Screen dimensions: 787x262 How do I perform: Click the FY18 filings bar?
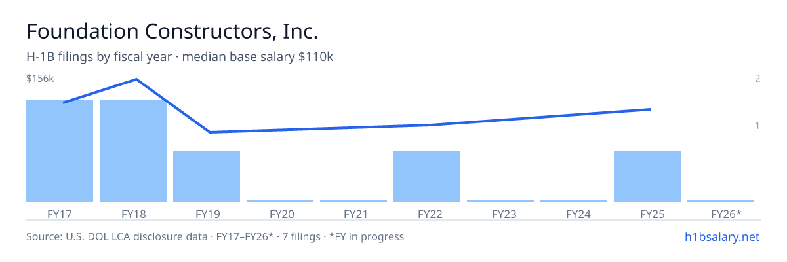[133, 151]
